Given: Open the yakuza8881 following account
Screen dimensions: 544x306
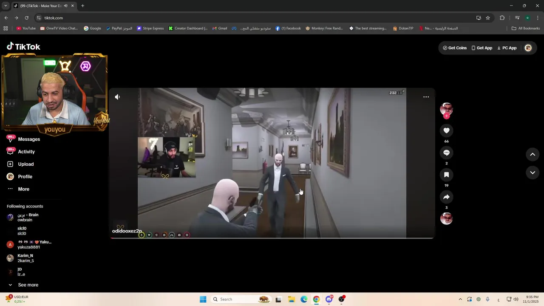Looking at the screenshot, I should pos(29,244).
